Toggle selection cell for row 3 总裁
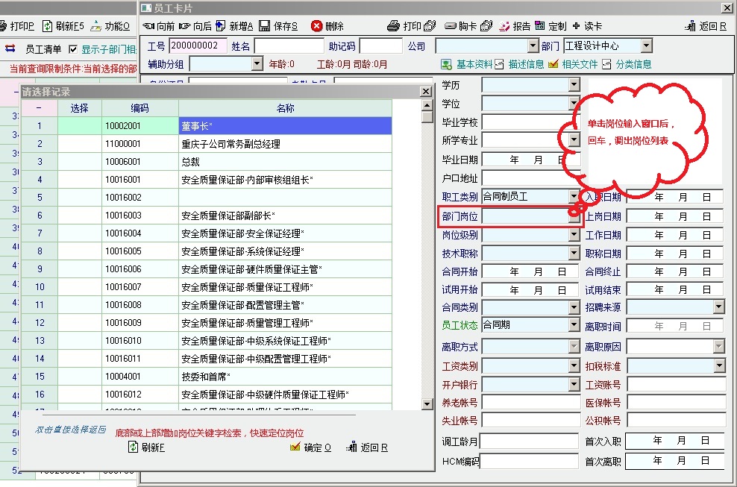Image resolution: width=737 pixels, height=487 pixels. 80,162
